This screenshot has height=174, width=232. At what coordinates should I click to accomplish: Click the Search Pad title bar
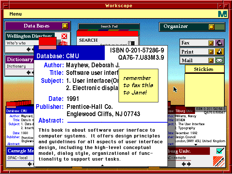coord(109,26)
